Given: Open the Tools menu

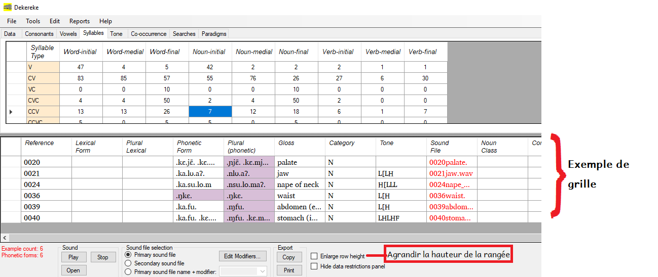Looking at the screenshot, I should point(33,21).
